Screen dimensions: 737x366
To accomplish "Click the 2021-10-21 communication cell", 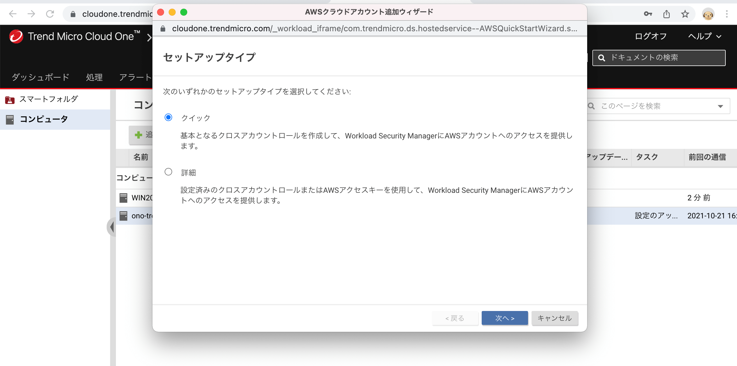I will tap(712, 216).
